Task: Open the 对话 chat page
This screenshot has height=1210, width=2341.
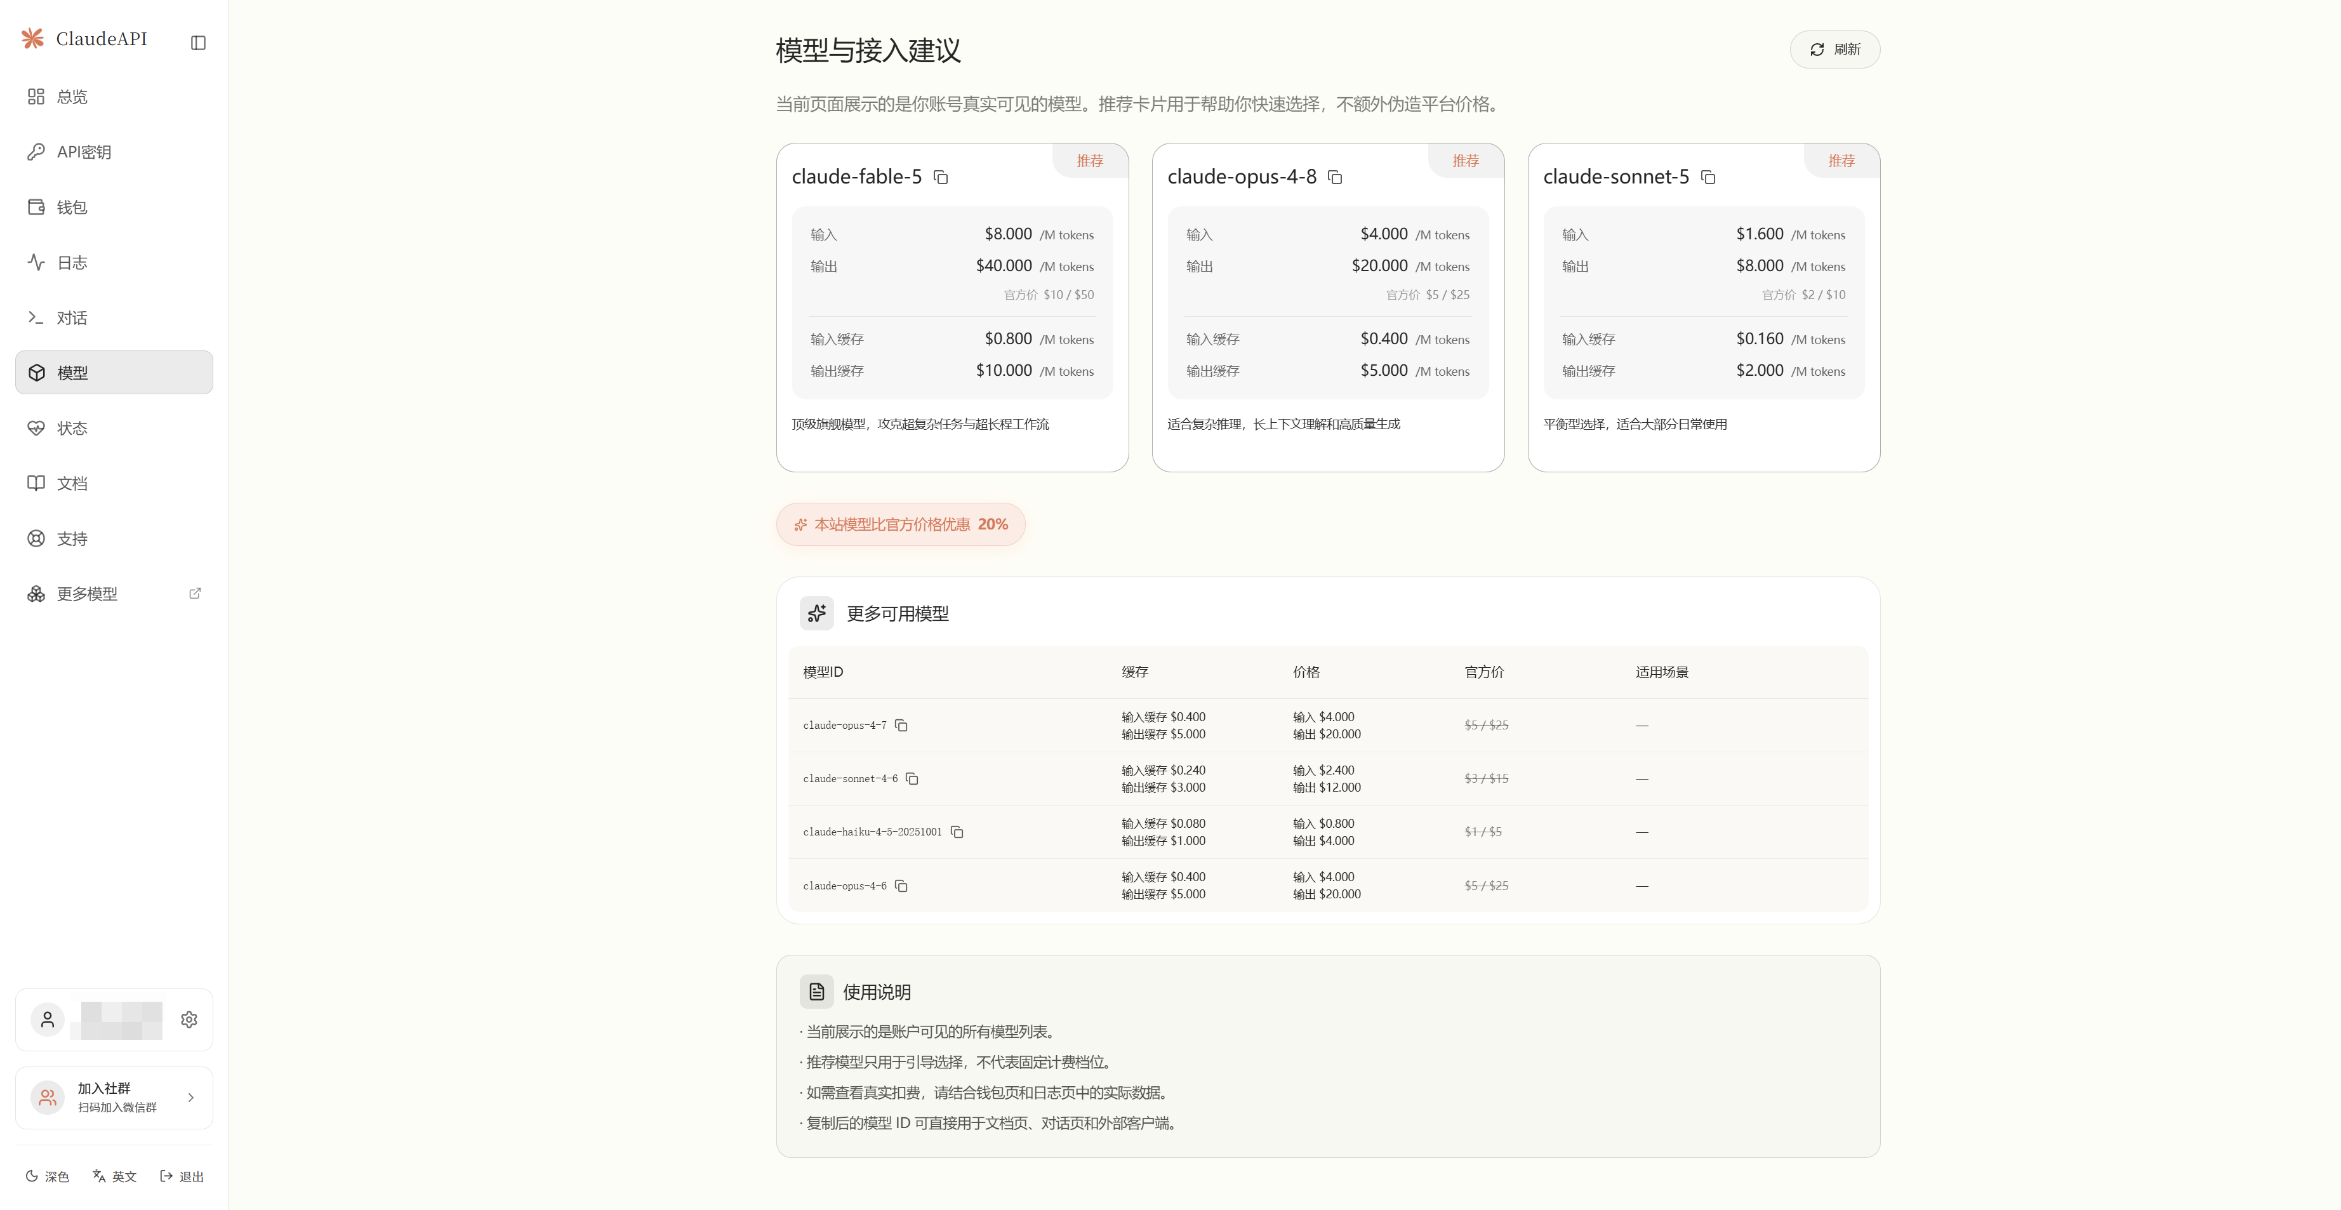Action: pos(114,318)
